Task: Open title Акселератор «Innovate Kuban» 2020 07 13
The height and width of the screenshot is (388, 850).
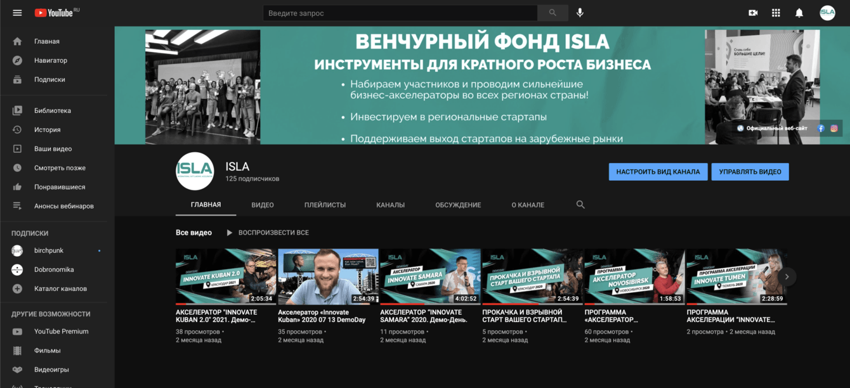Action: tap(322, 316)
